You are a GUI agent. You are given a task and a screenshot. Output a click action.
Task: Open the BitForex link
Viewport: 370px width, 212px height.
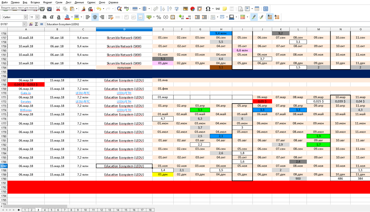(x=26, y=110)
